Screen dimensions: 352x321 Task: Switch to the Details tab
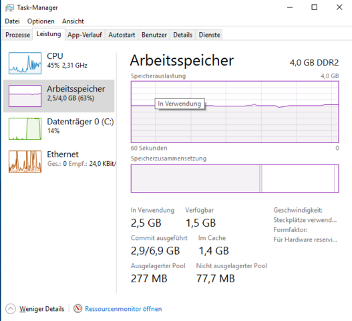183,35
